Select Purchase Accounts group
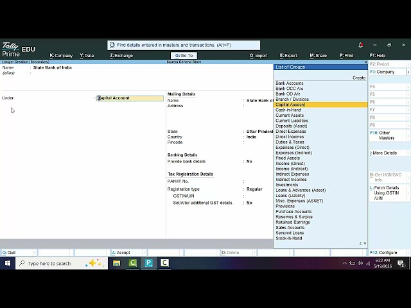Screen dimensions: 411x308 coord(320,212)
